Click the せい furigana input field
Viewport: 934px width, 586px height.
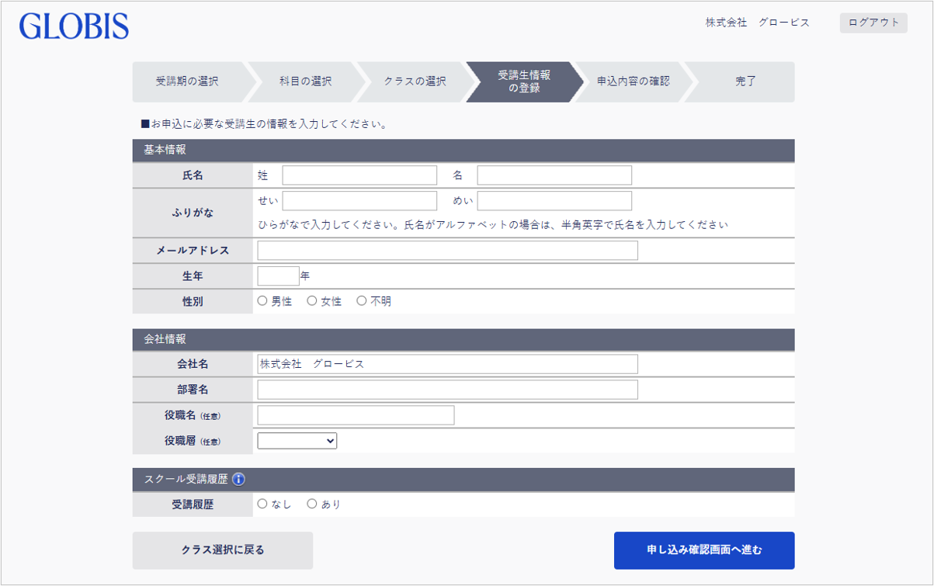pos(359,200)
